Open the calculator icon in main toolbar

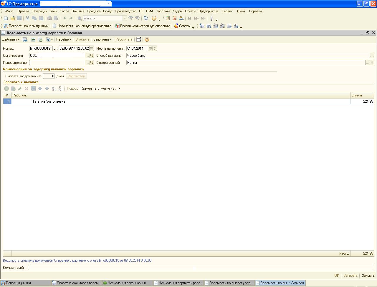tap(168, 18)
